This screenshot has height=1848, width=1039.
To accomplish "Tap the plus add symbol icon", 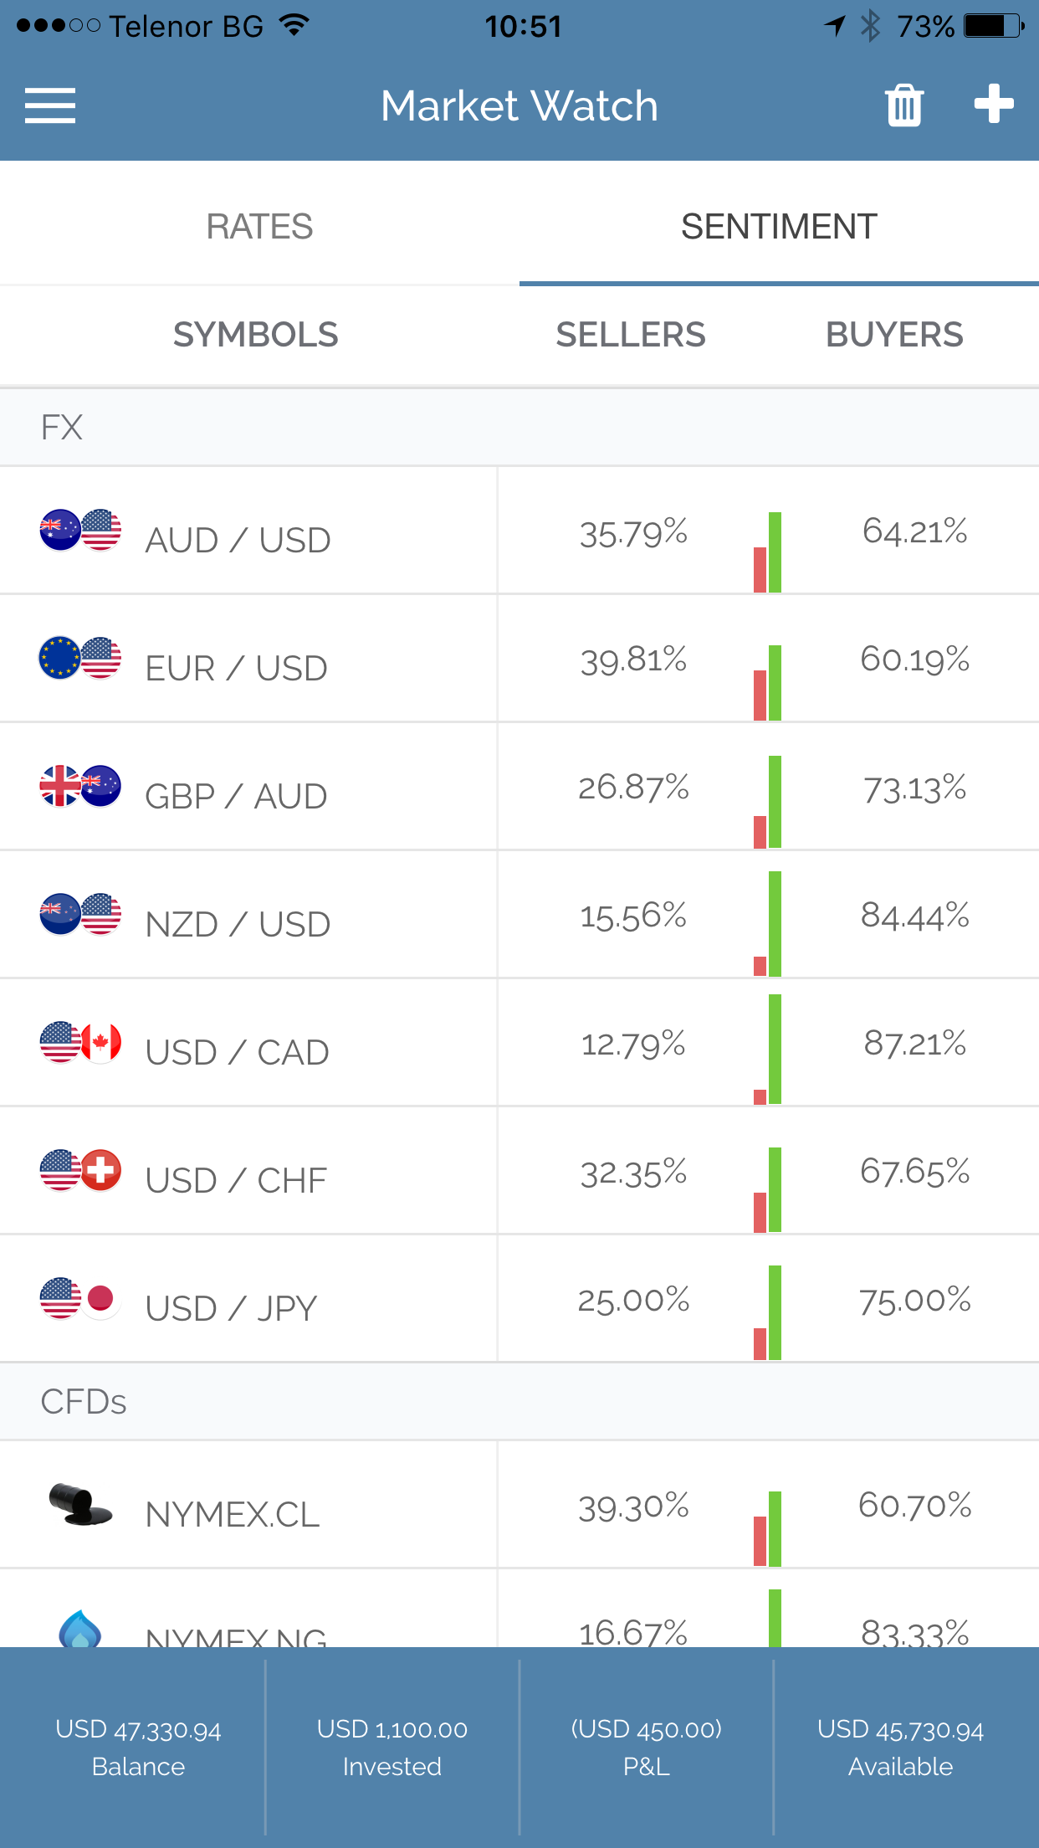I will click(994, 105).
